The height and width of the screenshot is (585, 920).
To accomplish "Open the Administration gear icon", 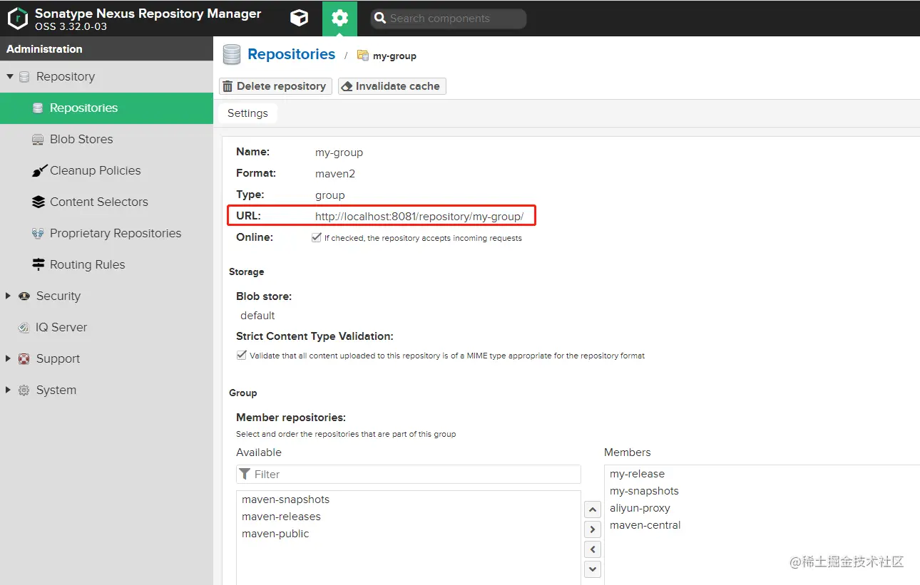I will coord(340,19).
